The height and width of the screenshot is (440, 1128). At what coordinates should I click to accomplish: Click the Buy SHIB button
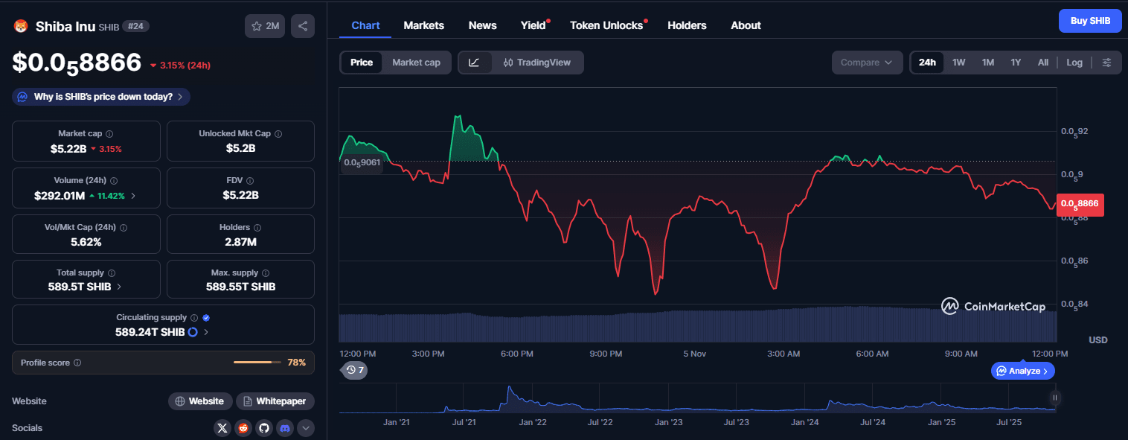tap(1090, 21)
